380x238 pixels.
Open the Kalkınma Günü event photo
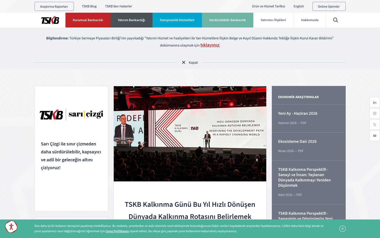pyautogui.click(x=190, y=134)
